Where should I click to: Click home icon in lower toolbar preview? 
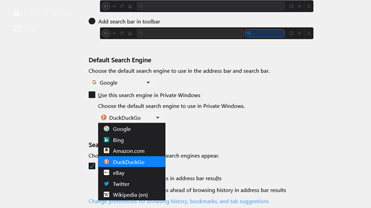click(130, 34)
